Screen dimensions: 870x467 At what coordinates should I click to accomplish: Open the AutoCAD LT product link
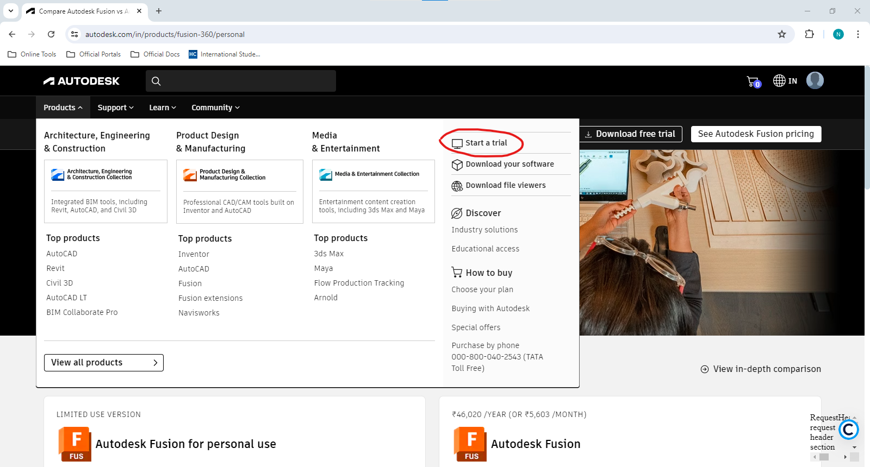tap(67, 298)
